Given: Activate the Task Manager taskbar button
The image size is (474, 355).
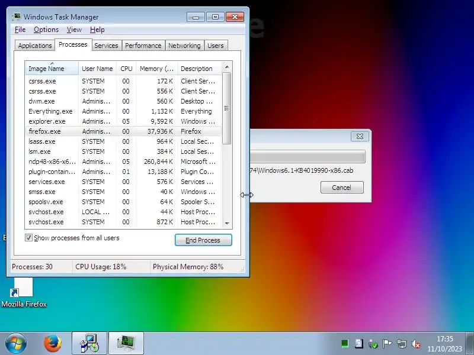Looking at the screenshot, I should 126,344.
